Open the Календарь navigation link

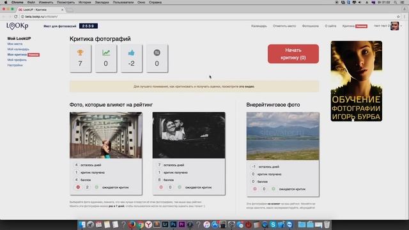259,26
